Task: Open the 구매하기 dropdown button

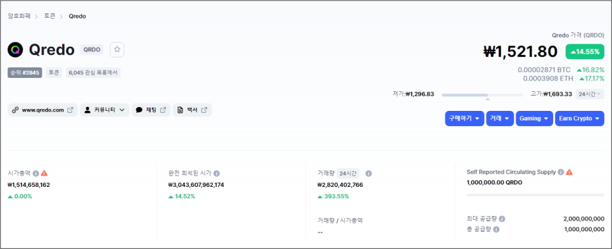Action: [x=464, y=118]
